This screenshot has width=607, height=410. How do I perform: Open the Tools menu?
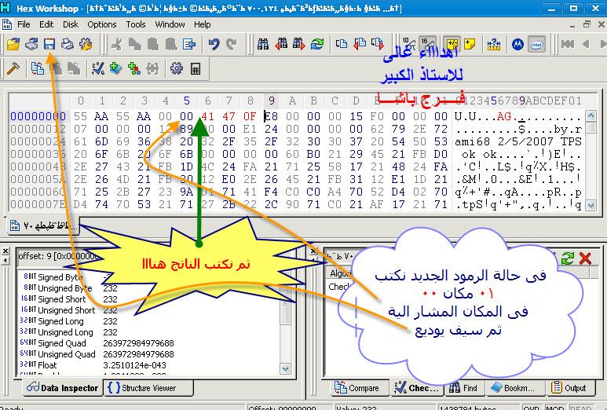(x=136, y=24)
